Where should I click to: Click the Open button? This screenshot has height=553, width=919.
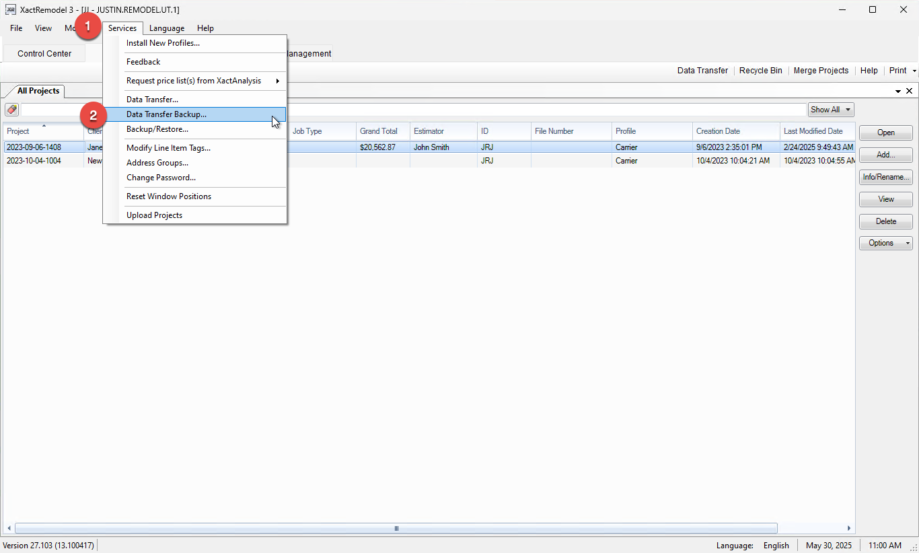click(886, 133)
